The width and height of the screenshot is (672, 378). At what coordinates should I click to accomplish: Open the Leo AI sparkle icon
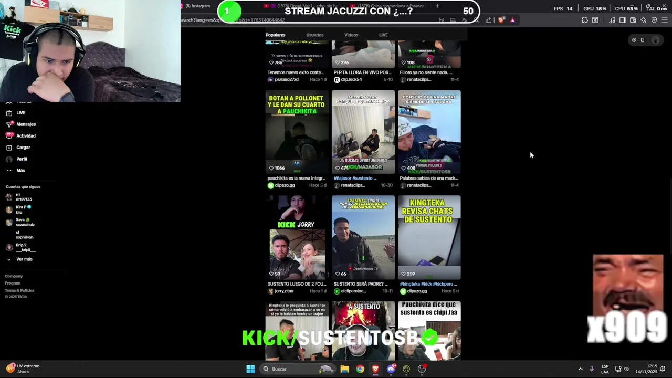pos(644,20)
